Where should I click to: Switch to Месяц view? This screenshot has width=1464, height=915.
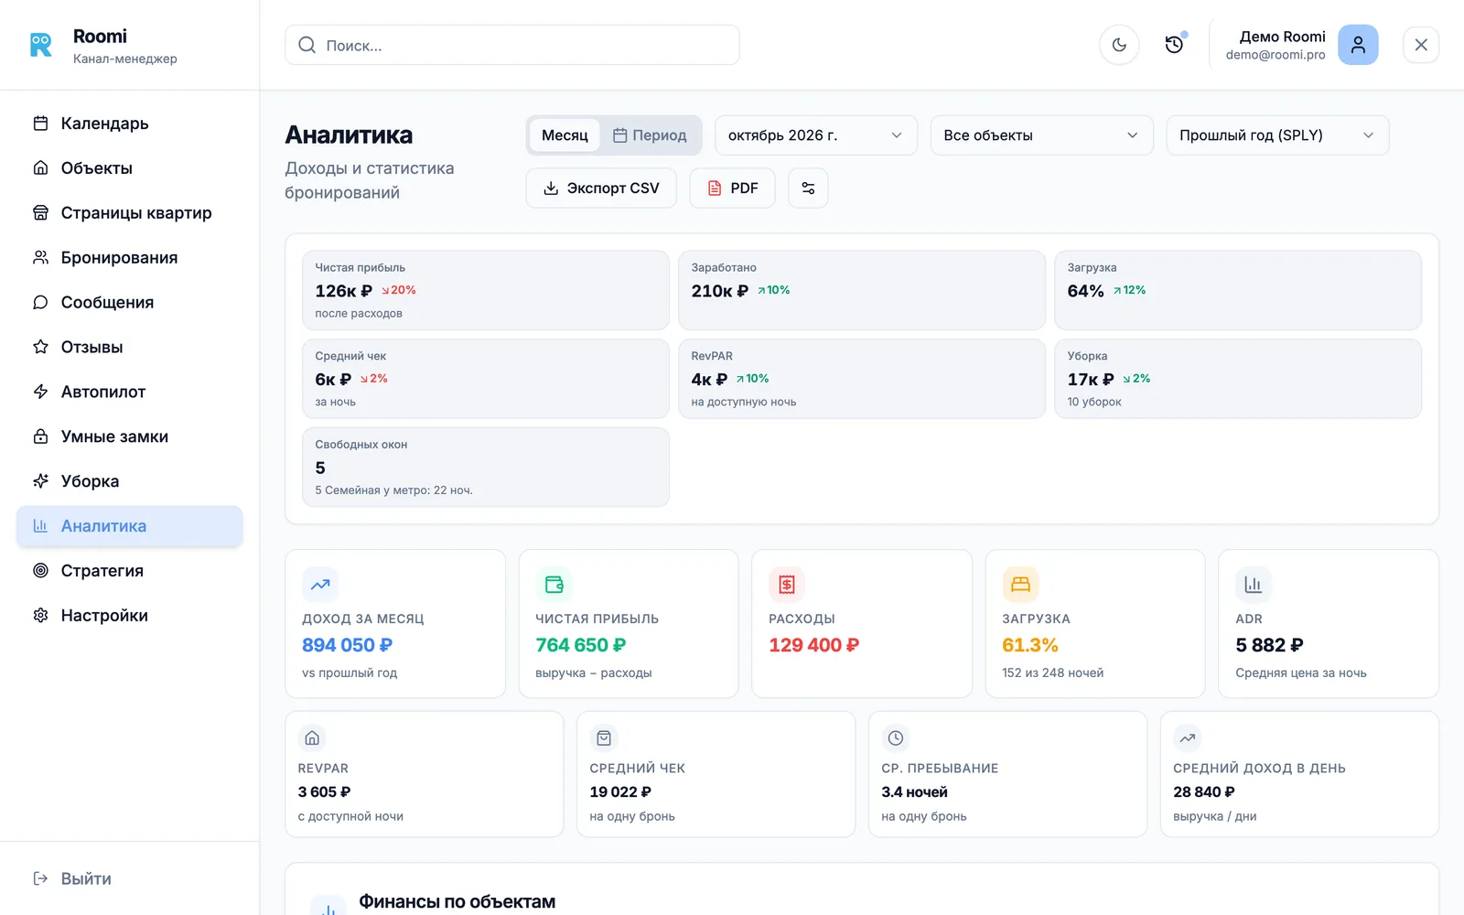pos(565,135)
